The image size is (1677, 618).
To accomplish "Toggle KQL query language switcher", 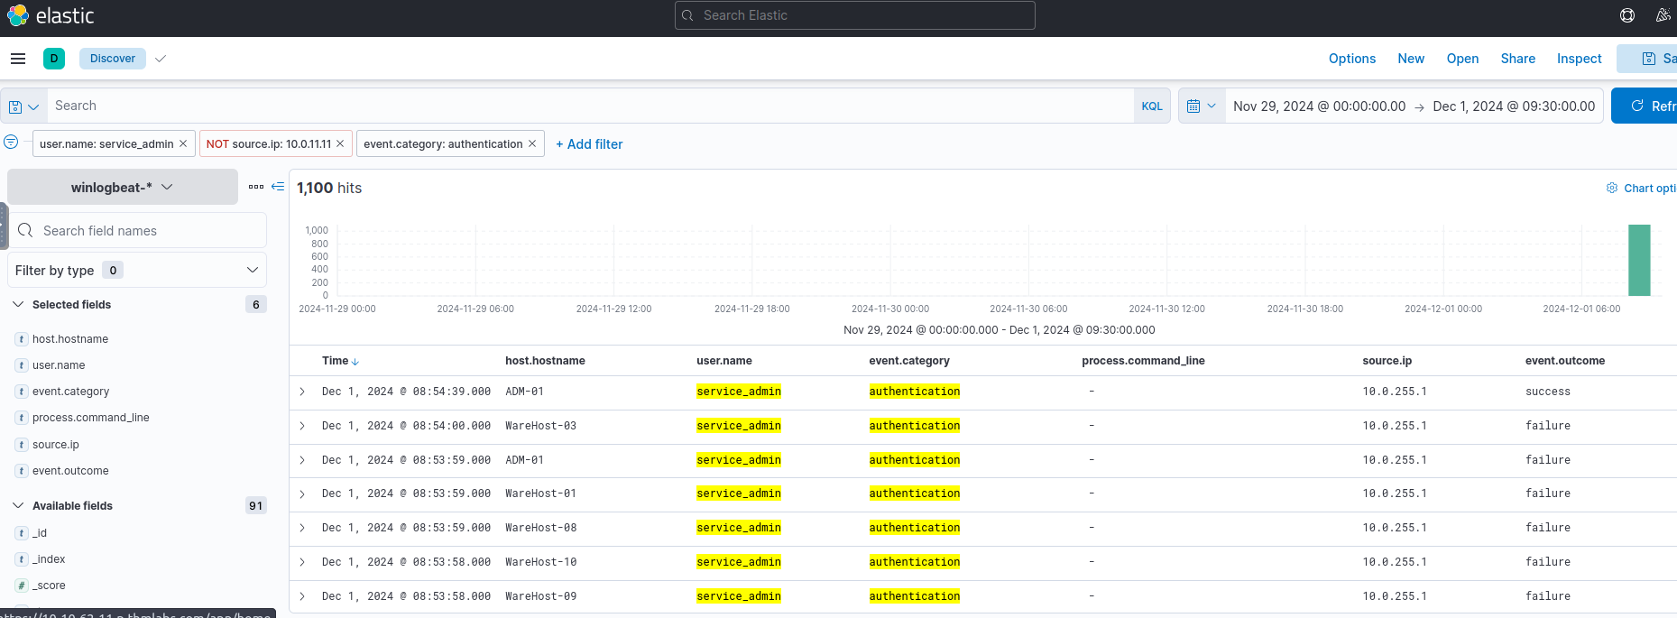I will coord(1152,106).
